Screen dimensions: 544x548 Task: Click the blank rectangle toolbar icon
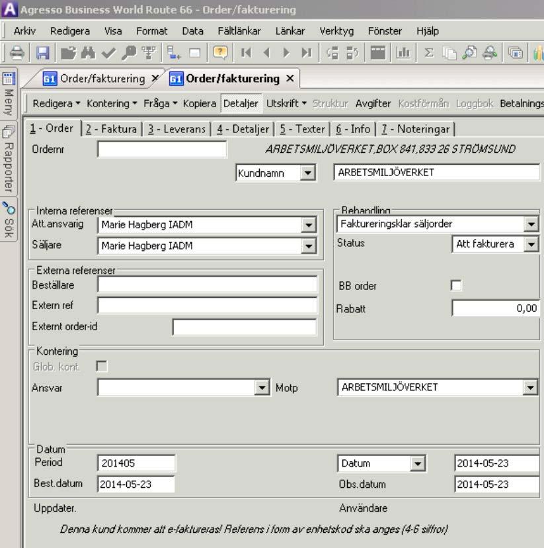(x=195, y=53)
